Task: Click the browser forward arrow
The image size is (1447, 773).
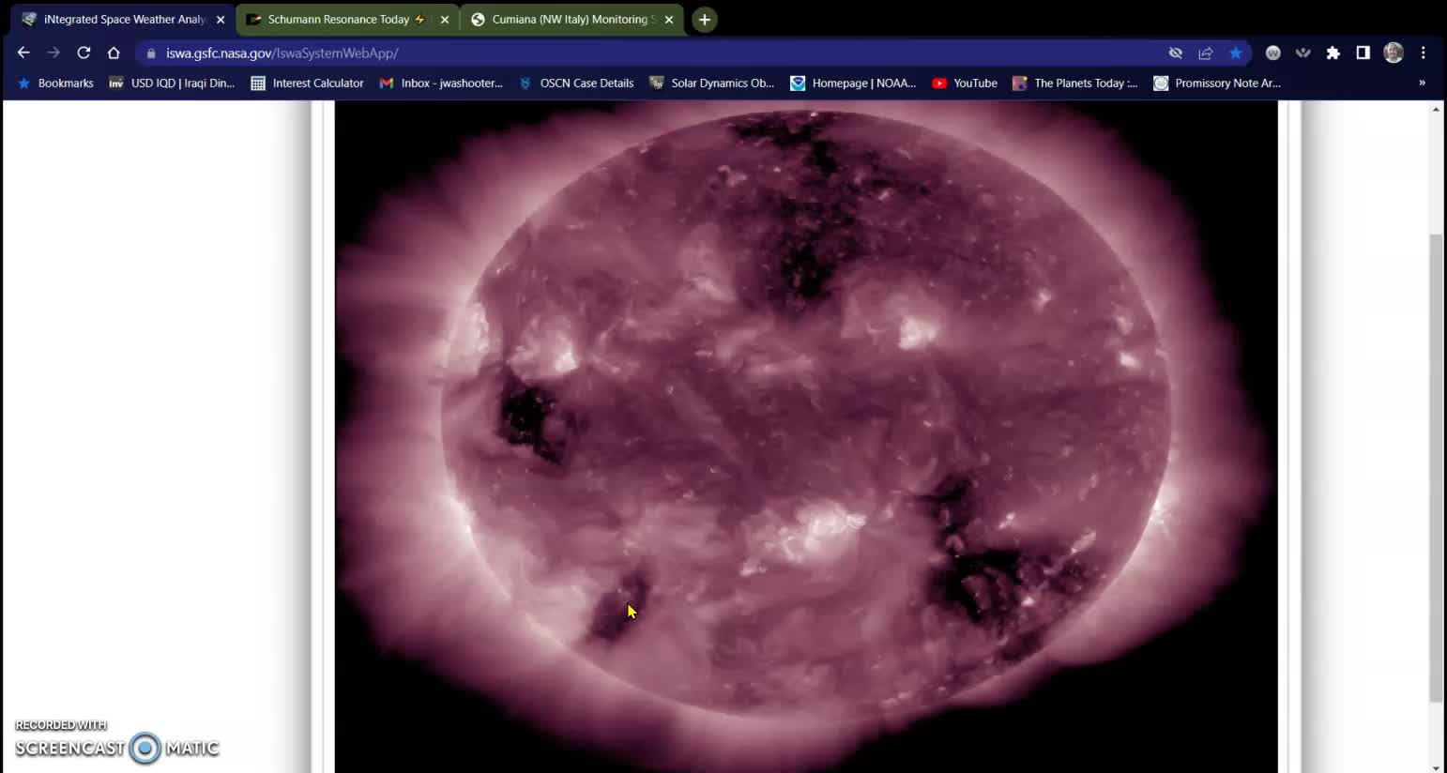Action: [x=53, y=53]
